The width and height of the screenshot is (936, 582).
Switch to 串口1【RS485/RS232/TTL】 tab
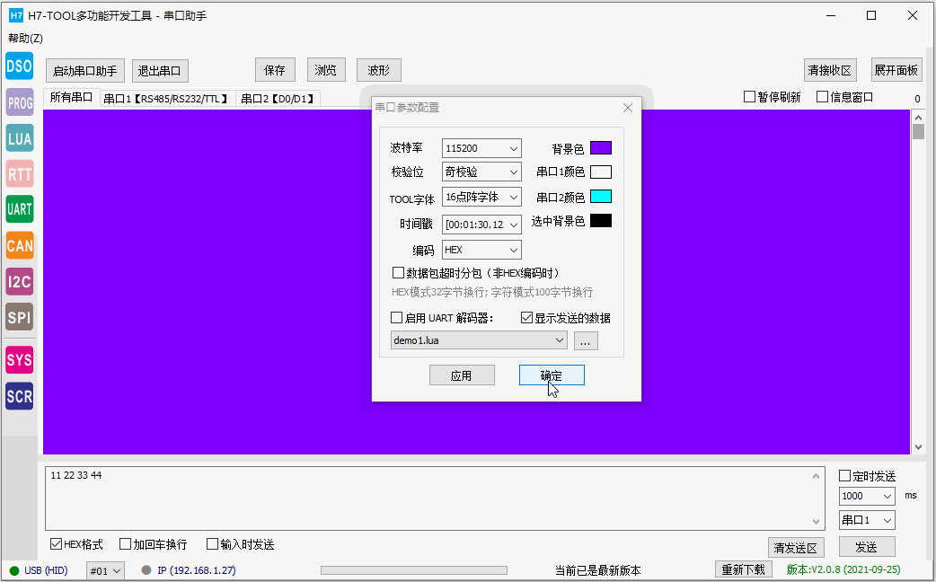(167, 99)
